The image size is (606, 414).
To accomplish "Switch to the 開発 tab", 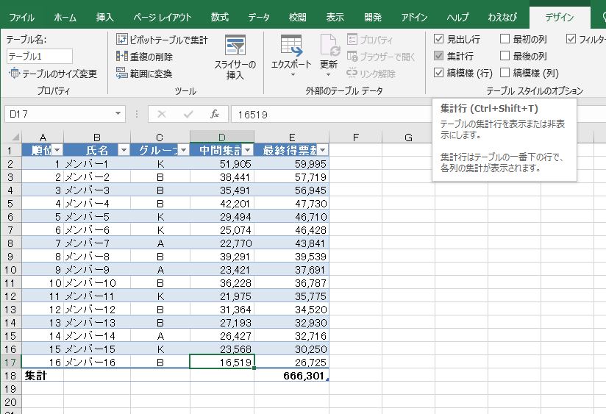I will [x=373, y=18].
